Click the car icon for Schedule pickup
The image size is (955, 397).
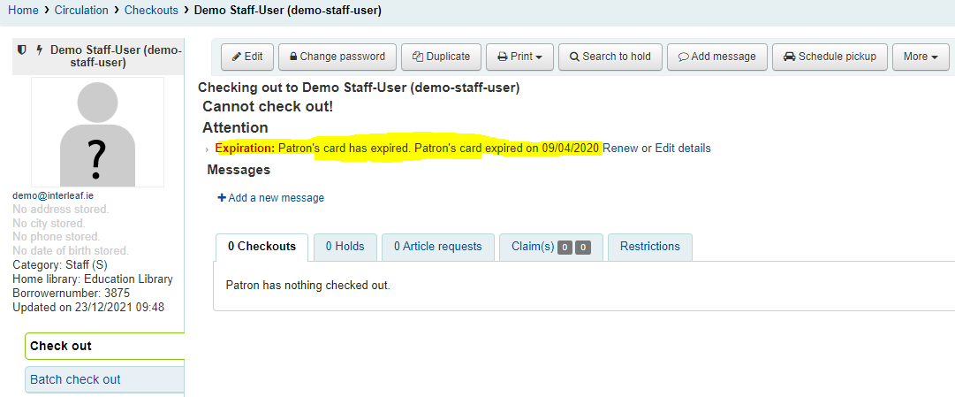(789, 57)
